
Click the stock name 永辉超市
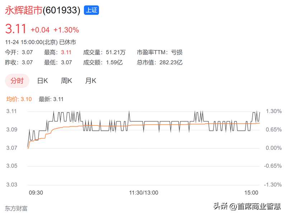pyautogui.click(x=24, y=10)
